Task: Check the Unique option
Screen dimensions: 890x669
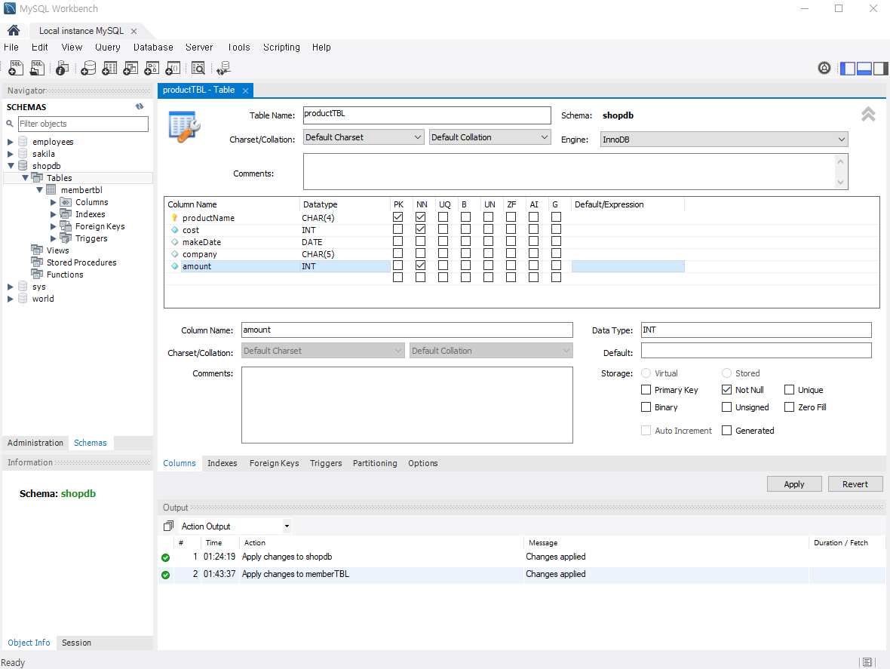Action: coord(789,390)
